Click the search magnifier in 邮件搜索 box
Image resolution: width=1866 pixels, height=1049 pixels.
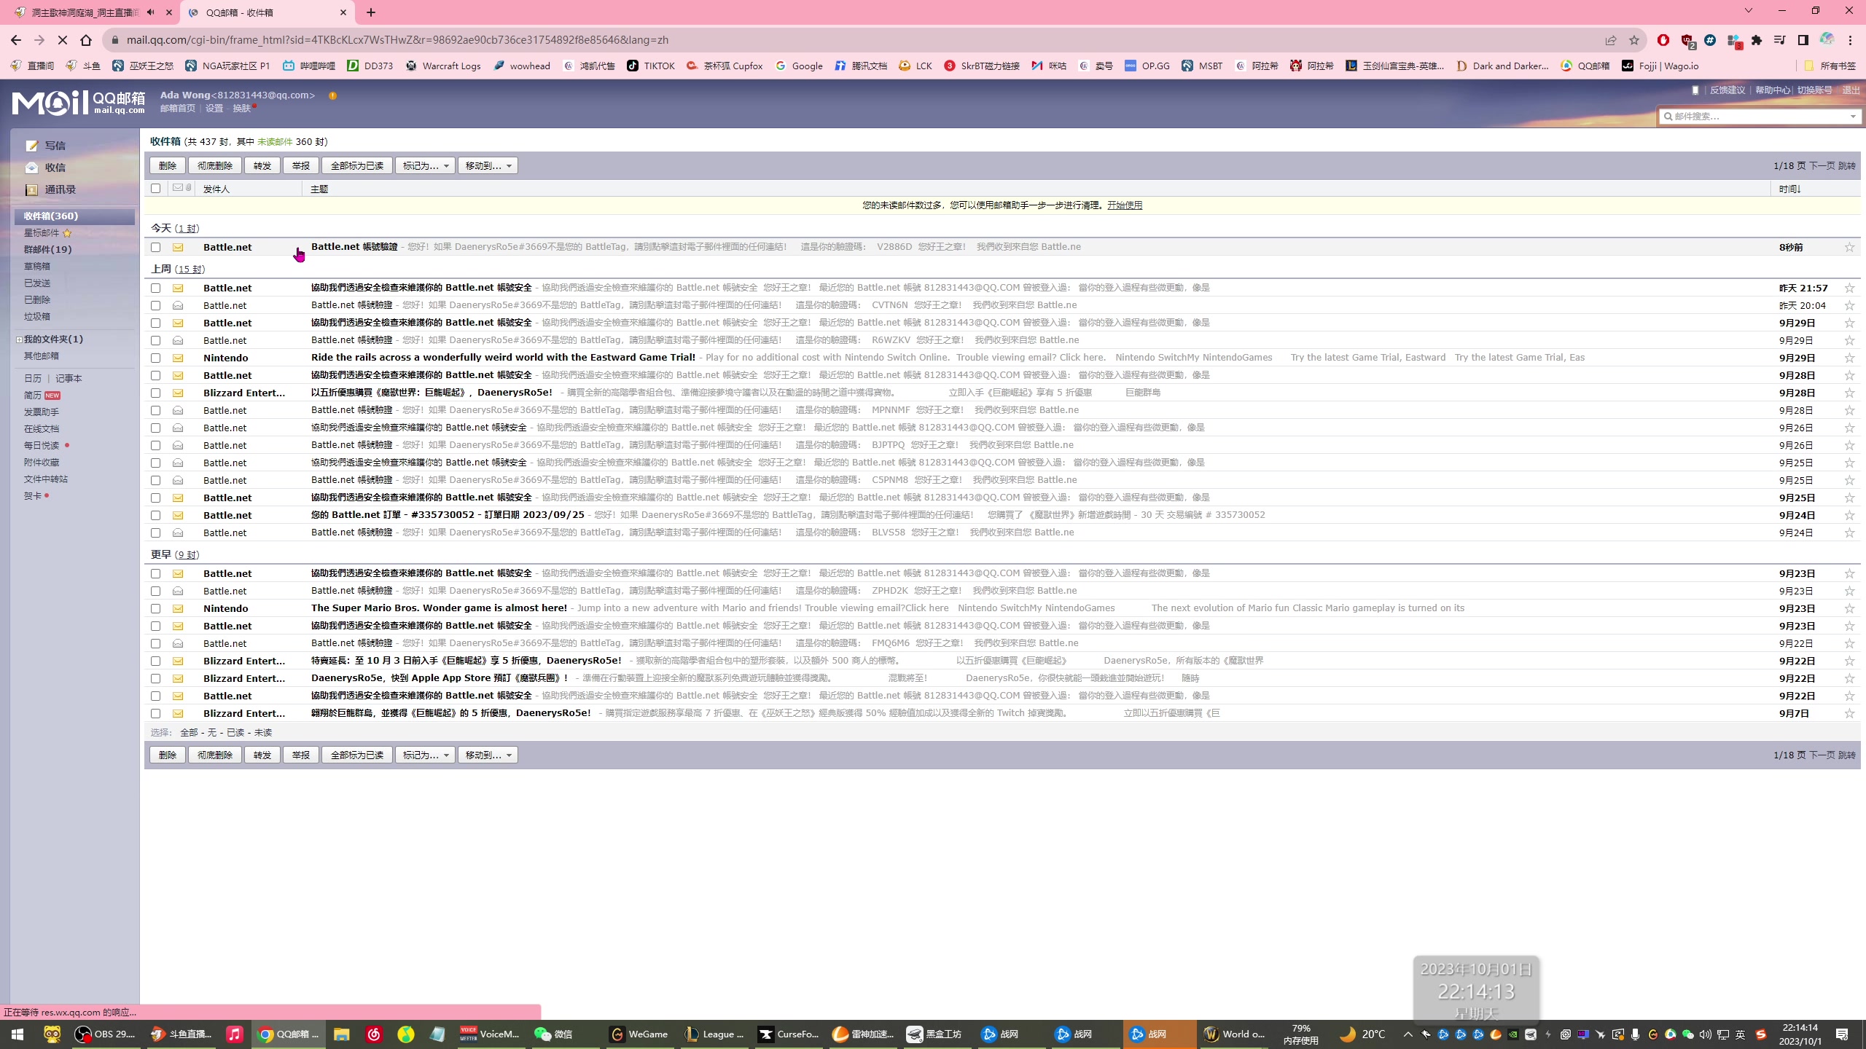click(1668, 116)
